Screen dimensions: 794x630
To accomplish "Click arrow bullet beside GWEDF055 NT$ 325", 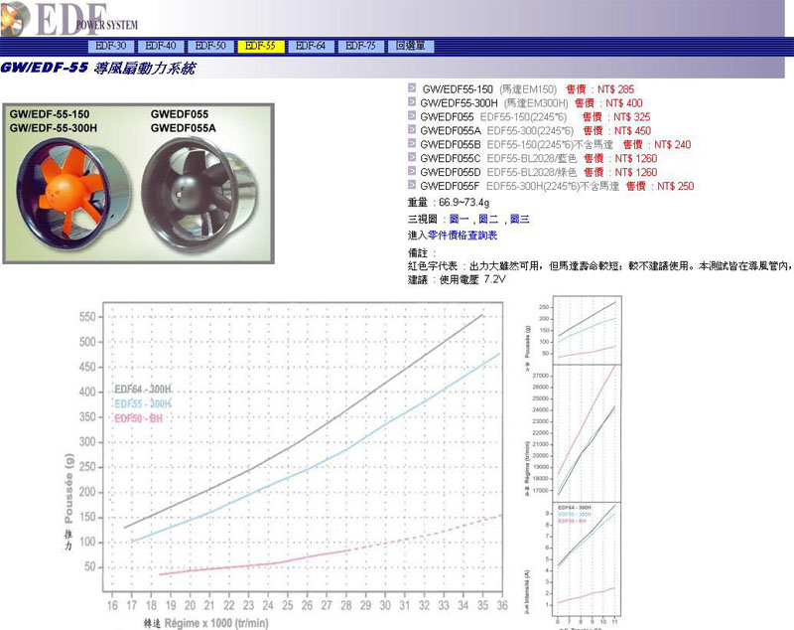I will click(412, 116).
